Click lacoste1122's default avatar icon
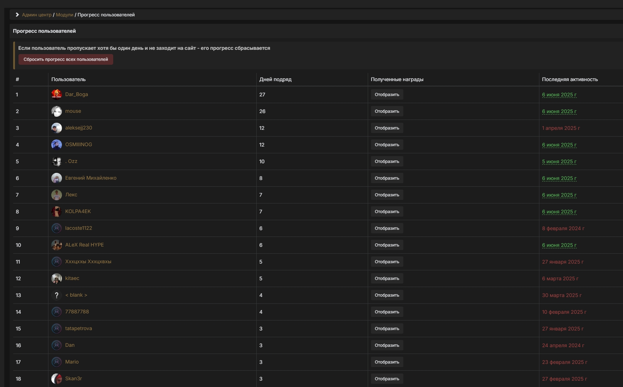This screenshot has width=623, height=387. pyautogui.click(x=56, y=228)
